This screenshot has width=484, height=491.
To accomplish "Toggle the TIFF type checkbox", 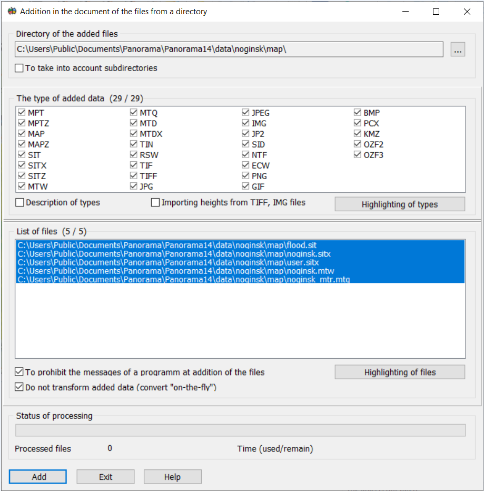I will 134,176.
